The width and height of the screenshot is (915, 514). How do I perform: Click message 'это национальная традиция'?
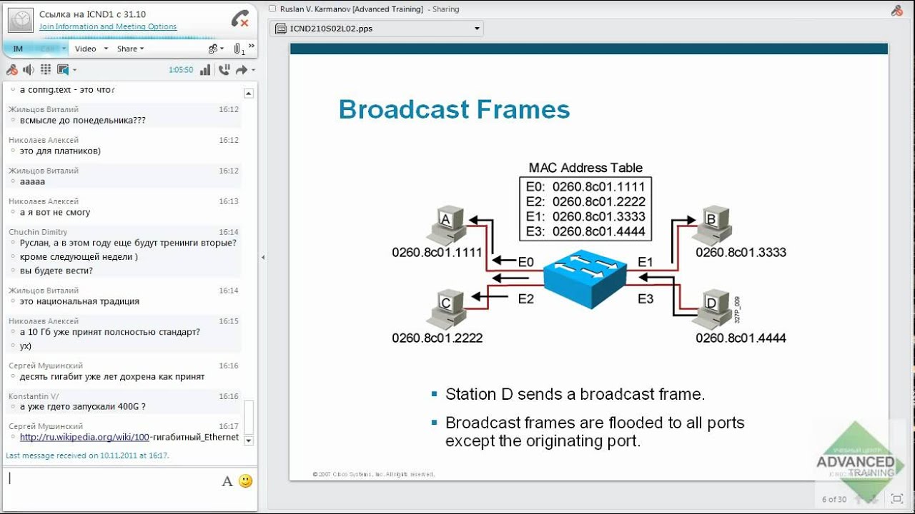[x=79, y=301]
